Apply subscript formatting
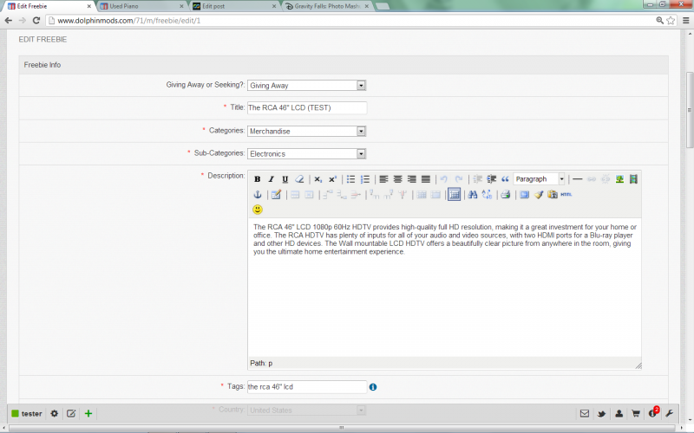Viewport: 694px width, 433px height. (x=318, y=179)
